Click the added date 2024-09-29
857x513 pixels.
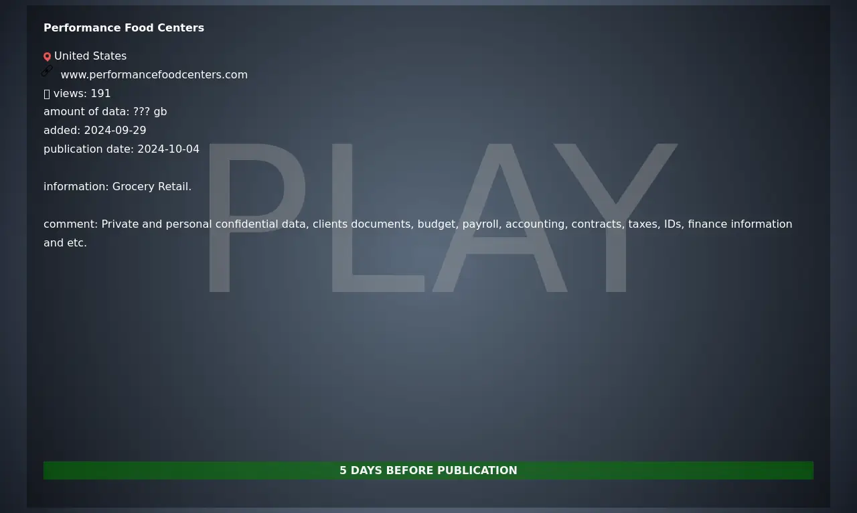click(x=114, y=131)
